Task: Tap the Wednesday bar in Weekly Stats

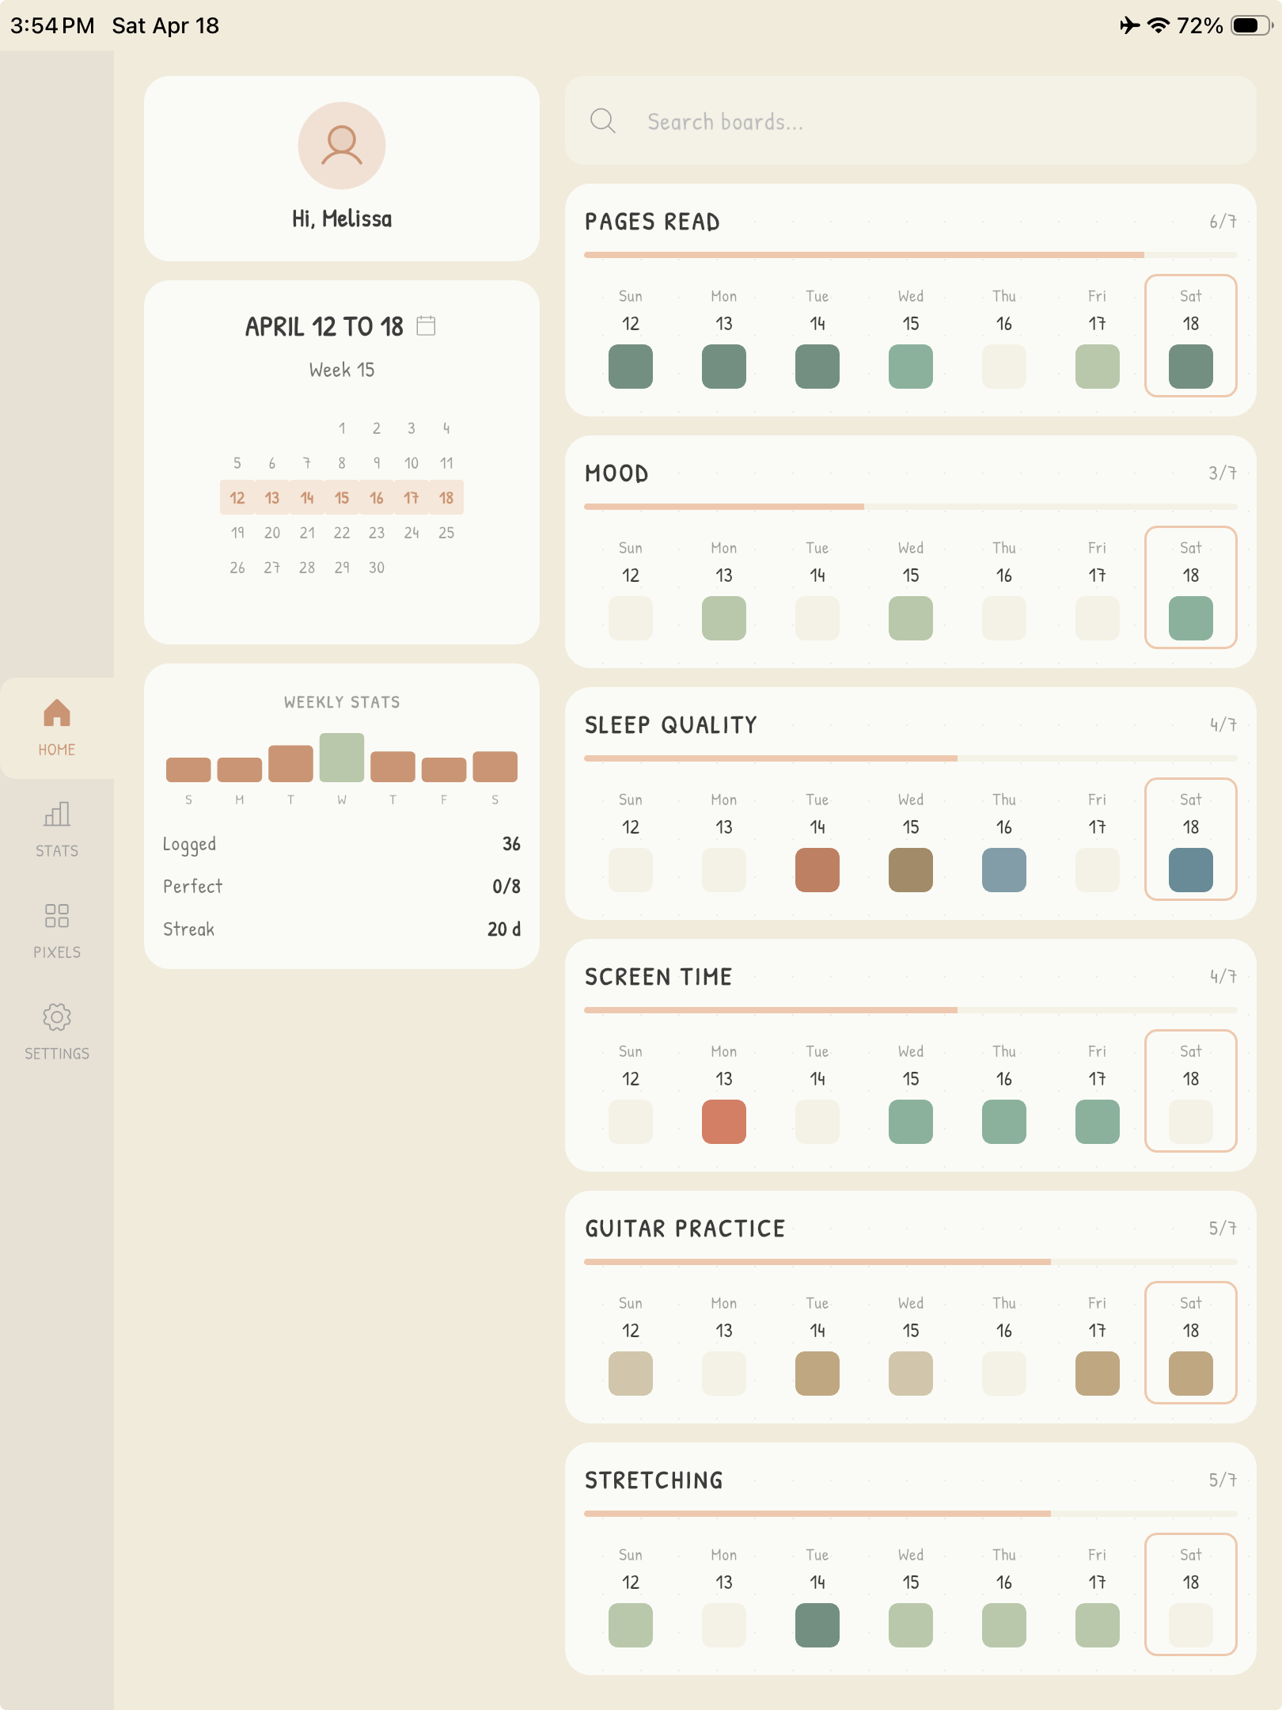Action: [342, 758]
